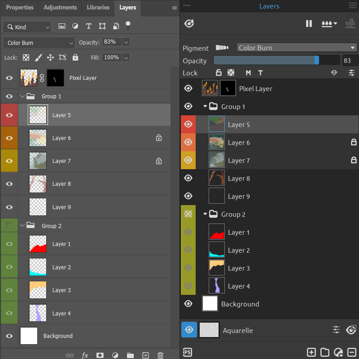The image size is (359, 359).
Task: Open the Libraries tab
Action: (98, 7)
